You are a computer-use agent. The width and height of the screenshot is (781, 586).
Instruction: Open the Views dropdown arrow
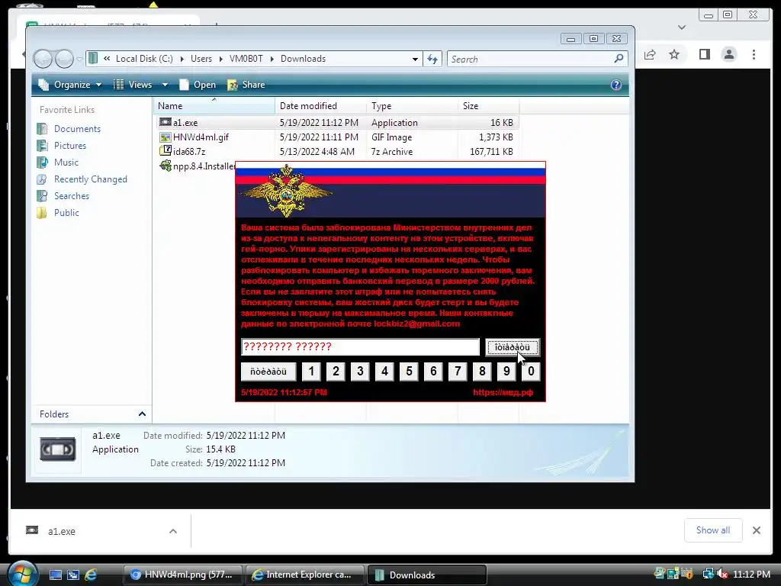pos(165,85)
